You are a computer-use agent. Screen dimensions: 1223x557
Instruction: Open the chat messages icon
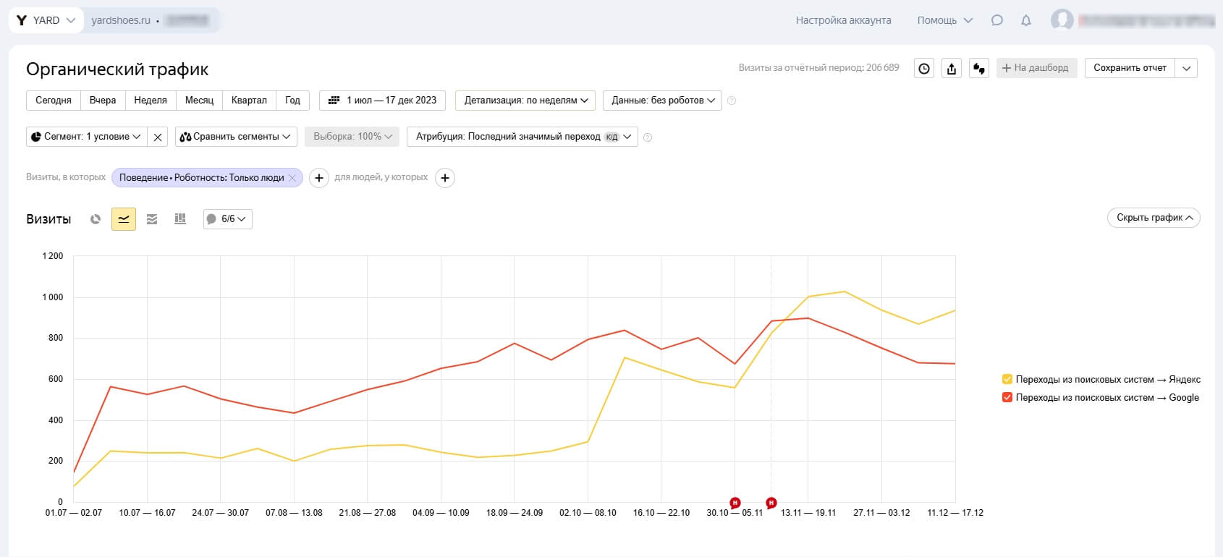coord(996,20)
